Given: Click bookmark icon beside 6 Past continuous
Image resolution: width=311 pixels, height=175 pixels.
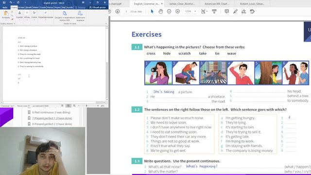Looking at the screenshot, I should [x=29, y=112].
